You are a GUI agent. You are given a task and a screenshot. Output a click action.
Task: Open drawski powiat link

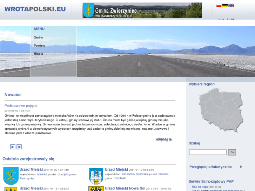pyautogui.click(x=163, y=174)
